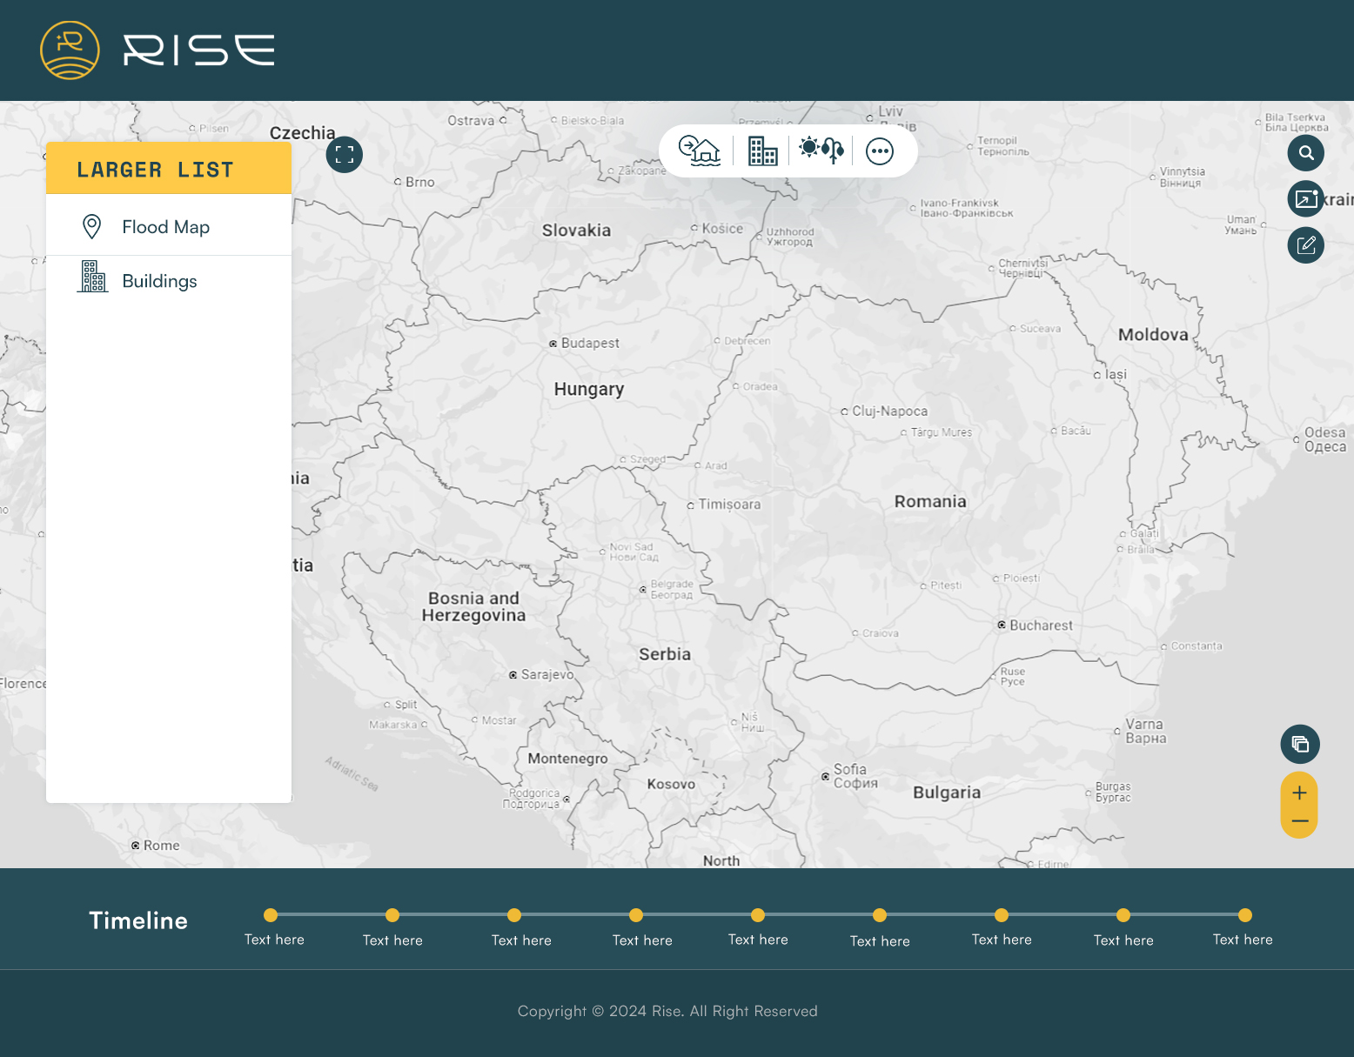Screen dimensions: 1354x1057
Task: Toggle fullscreen expand button beside the list
Action: (345, 155)
